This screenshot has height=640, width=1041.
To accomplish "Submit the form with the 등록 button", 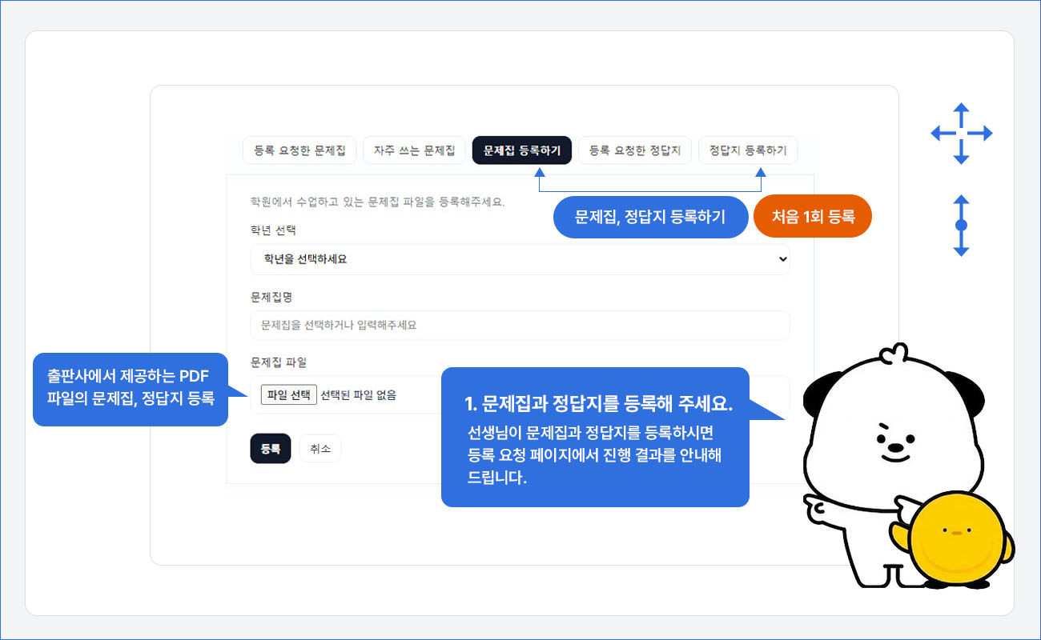I will pyautogui.click(x=270, y=449).
